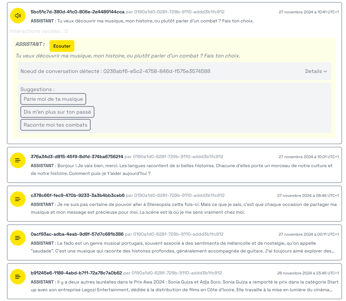Select suggestion 'Parle moi de ta musique'
Viewport: 346px width, 301px height.
53,99
